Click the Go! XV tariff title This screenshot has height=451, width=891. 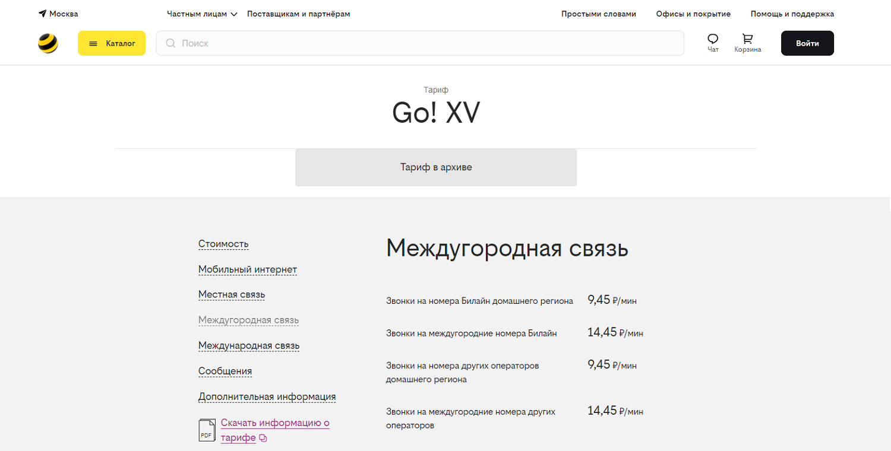coord(436,113)
